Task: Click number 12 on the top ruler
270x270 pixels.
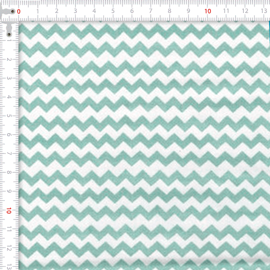Action: [245, 11]
